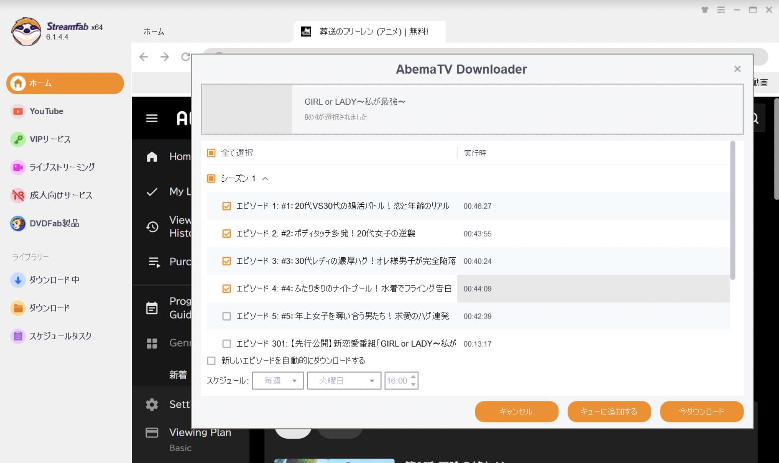Click 今ダウンロード button
Viewport: 779px width, 463px height.
tap(702, 412)
